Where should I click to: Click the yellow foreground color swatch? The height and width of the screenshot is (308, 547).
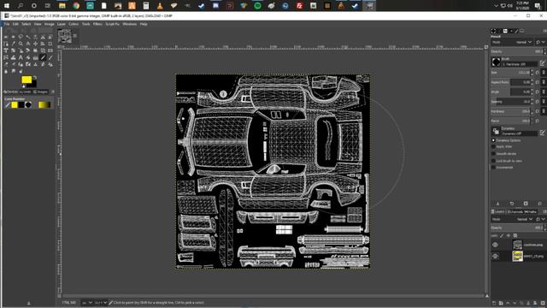point(26,80)
